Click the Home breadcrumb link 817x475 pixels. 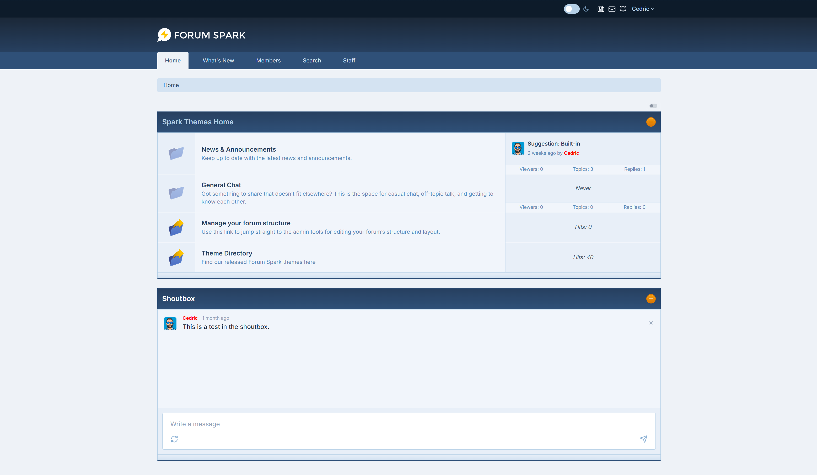coord(171,85)
